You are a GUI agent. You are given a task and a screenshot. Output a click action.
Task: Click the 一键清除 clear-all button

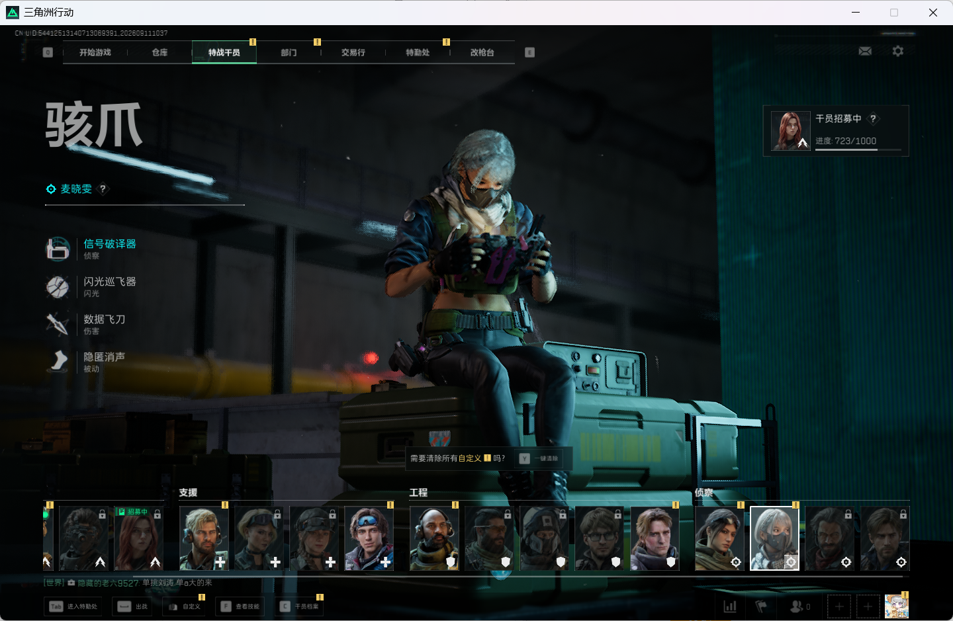tap(540, 458)
